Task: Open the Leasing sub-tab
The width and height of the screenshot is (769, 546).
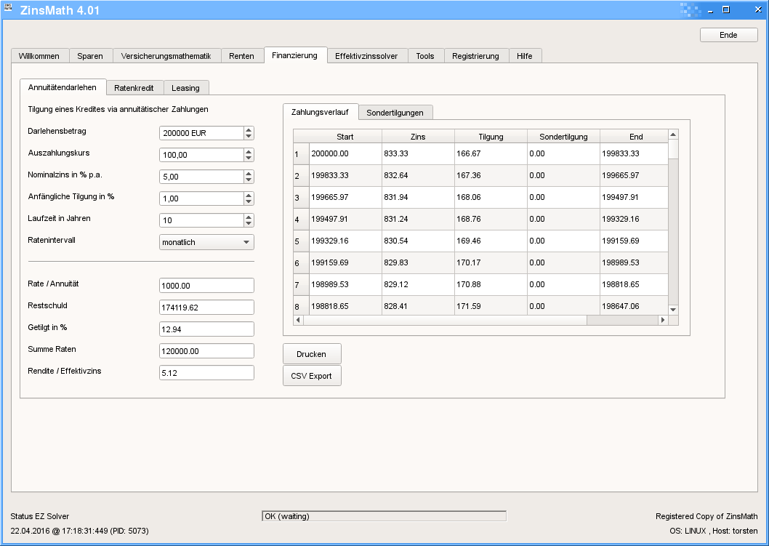Action: click(x=185, y=88)
